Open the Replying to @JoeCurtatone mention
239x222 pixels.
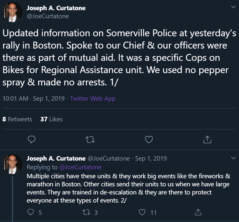point(80,167)
